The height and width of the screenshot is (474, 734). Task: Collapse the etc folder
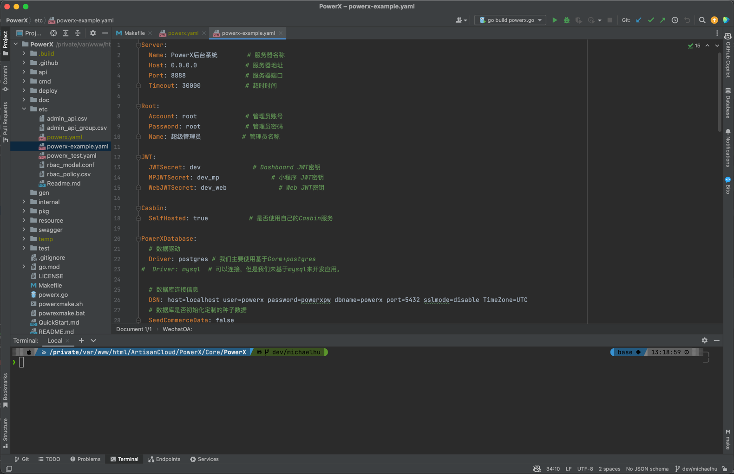coord(24,109)
